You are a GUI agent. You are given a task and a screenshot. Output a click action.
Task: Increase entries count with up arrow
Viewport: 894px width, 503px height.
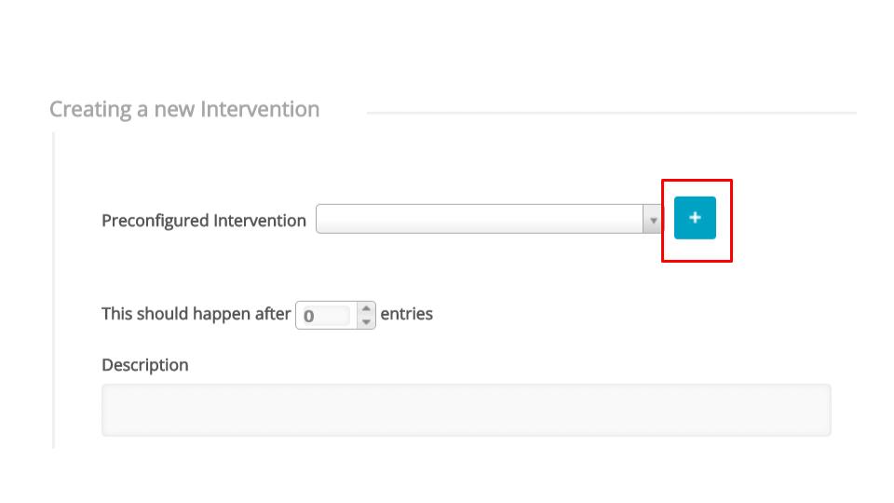pos(367,308)
